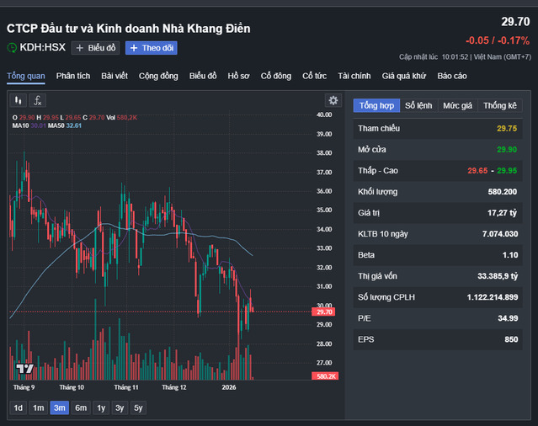Click the Beta value 1.10

pos(510,255)
